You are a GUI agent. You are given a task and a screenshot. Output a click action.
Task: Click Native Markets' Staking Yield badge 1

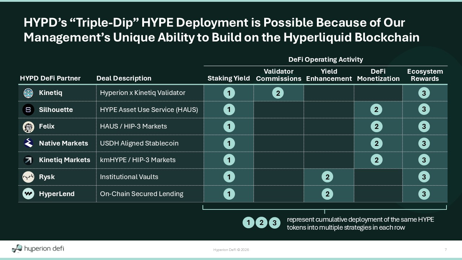tap(229, 143)
